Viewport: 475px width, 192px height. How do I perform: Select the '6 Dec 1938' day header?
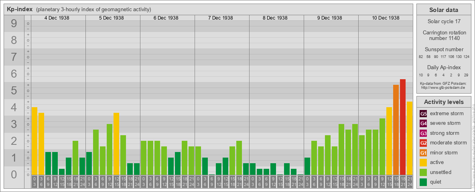[166, 18]
